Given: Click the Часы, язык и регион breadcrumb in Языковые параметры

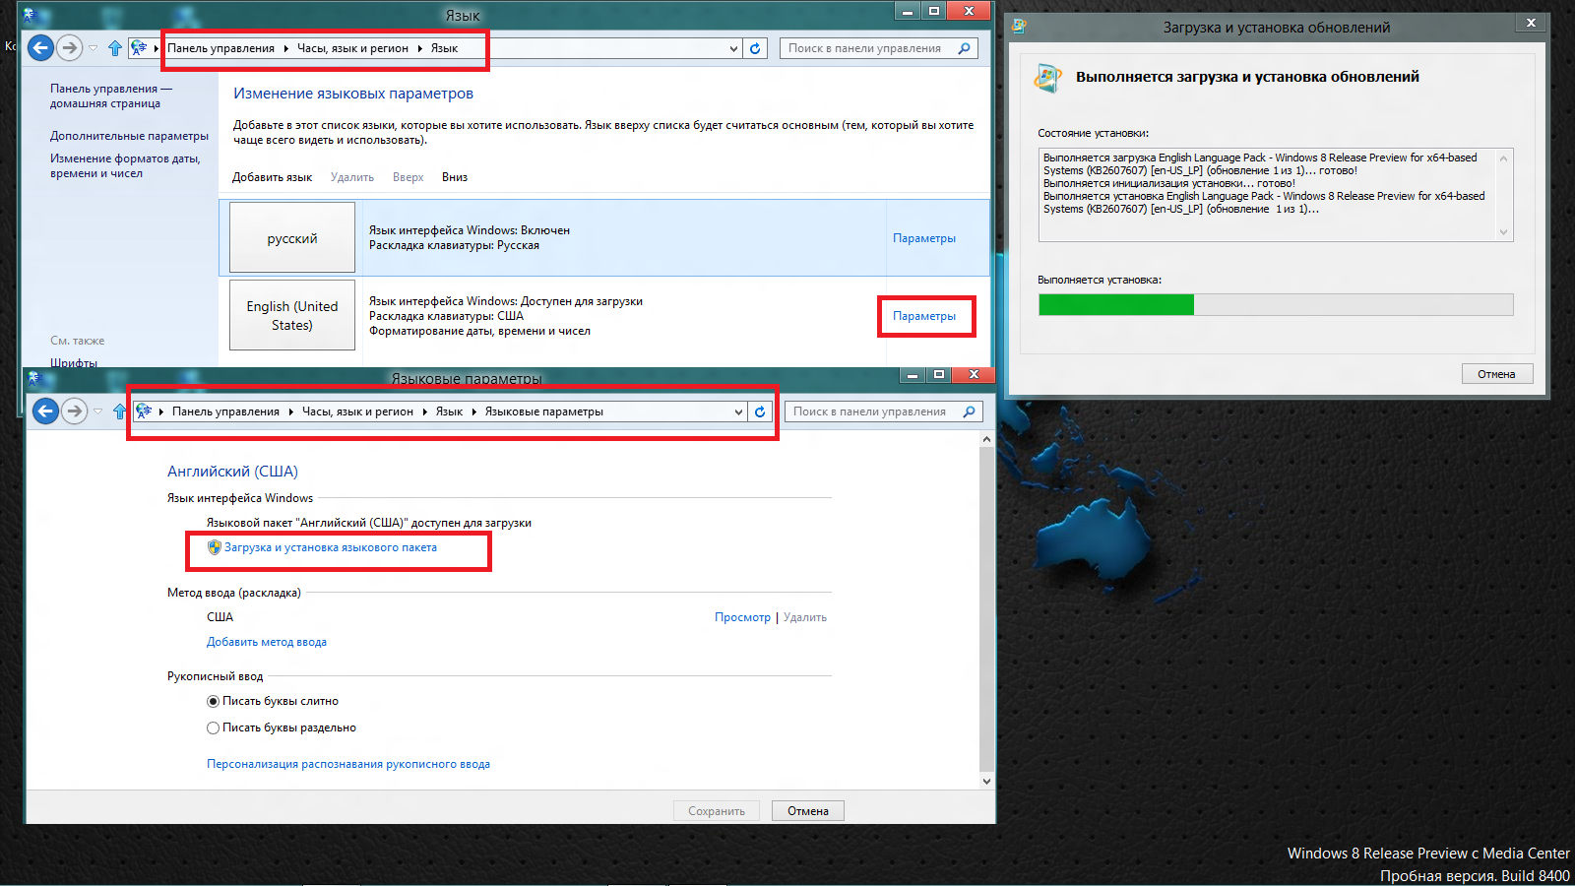Looking at the screenshot, I should click(x=357, y=411).
